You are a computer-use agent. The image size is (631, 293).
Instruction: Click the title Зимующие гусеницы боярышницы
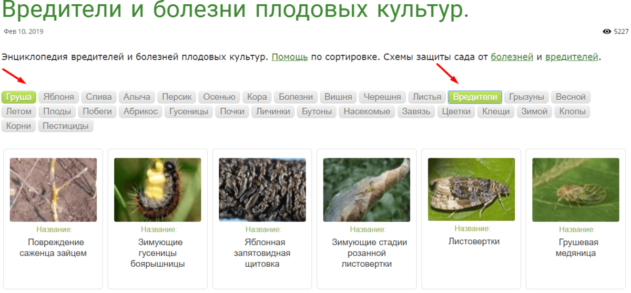(157, 253)
